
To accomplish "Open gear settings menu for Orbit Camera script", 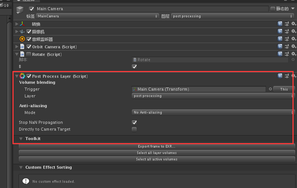I will coord(294,46).
